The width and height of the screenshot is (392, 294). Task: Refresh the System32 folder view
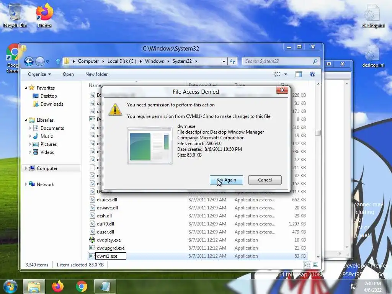click(232, 61)
